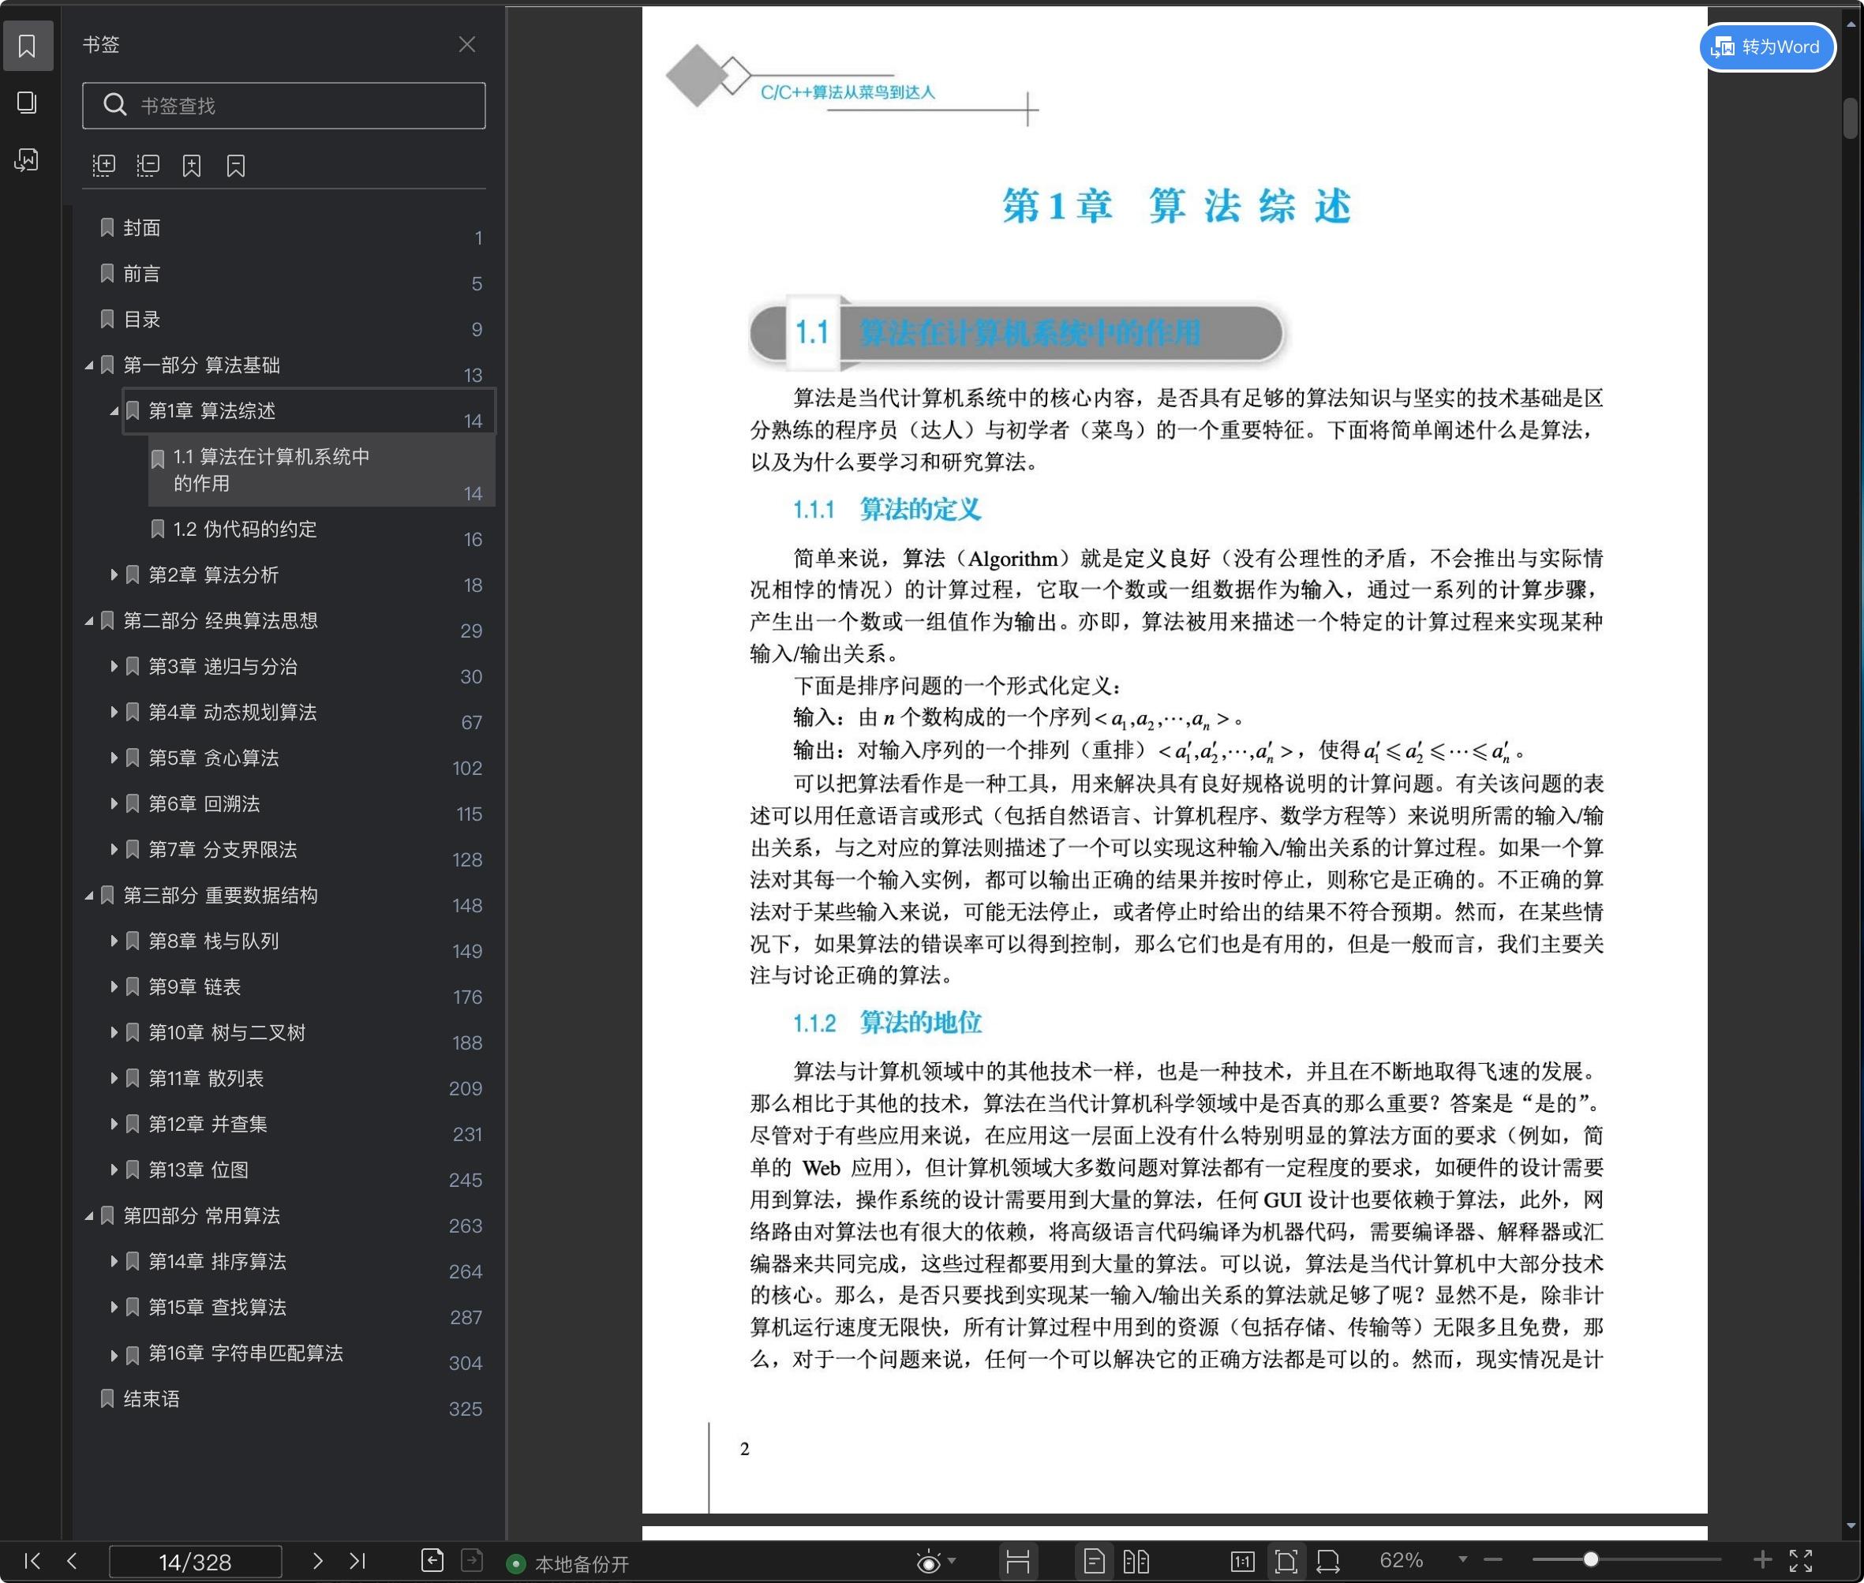Click the vertical scrollbar thumb

point(1851,118)
